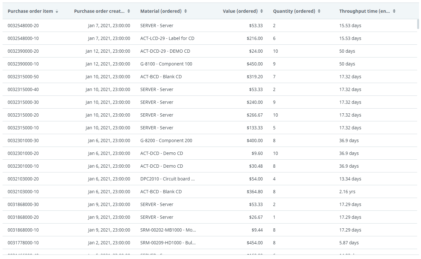Select purchase order item 0031778000-10
421x259 pixels.
point(23,243)
